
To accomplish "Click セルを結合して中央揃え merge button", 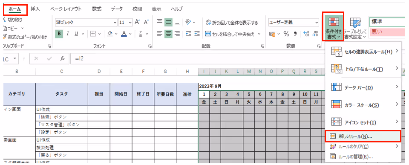I will pyautogui.click(x=230, y=34).
